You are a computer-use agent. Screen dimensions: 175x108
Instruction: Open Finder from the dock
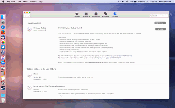tap(3, 17)
